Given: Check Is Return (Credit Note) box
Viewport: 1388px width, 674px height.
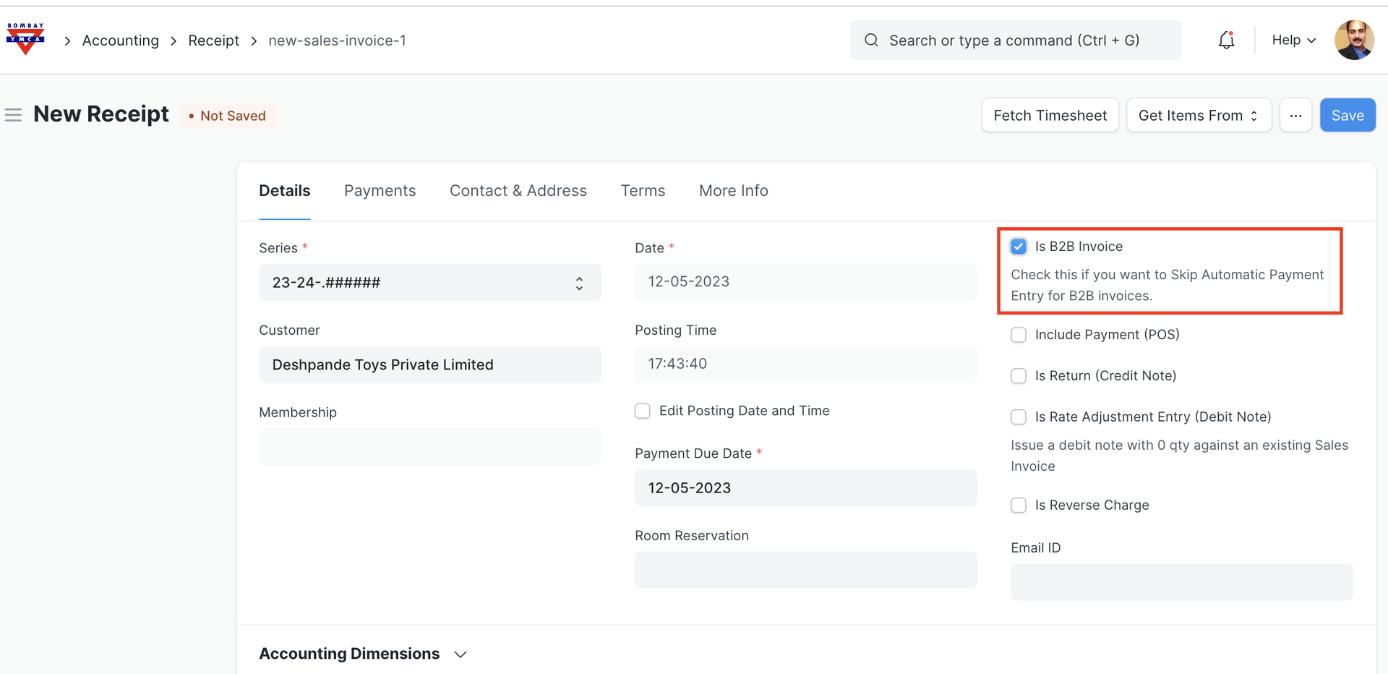Looking at the screenshot, I should click(1019, 376).
